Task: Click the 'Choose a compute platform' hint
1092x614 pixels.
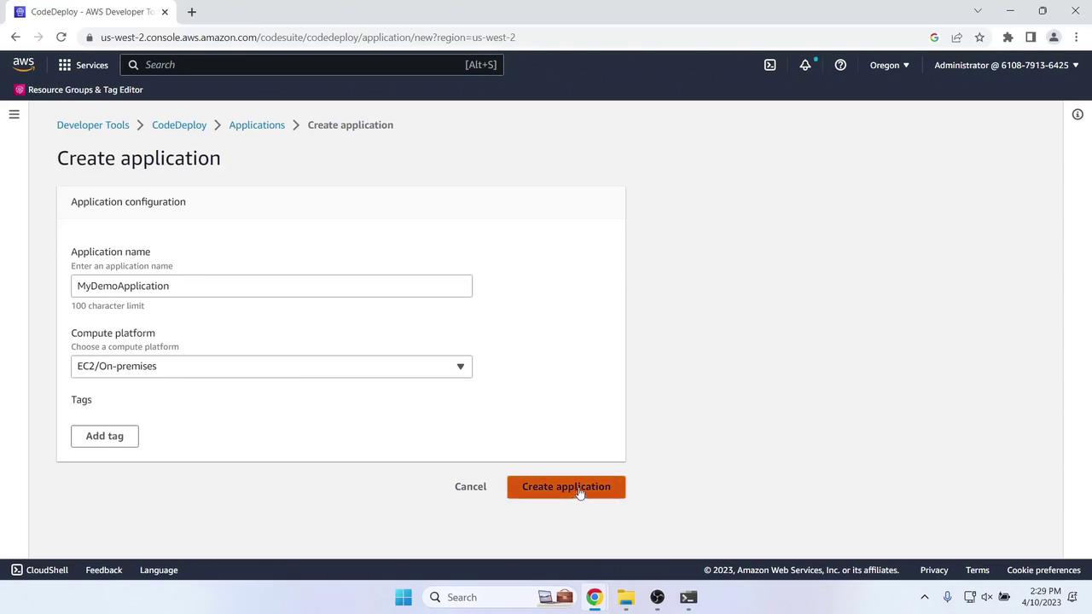Action: click(x=125, y=347)
